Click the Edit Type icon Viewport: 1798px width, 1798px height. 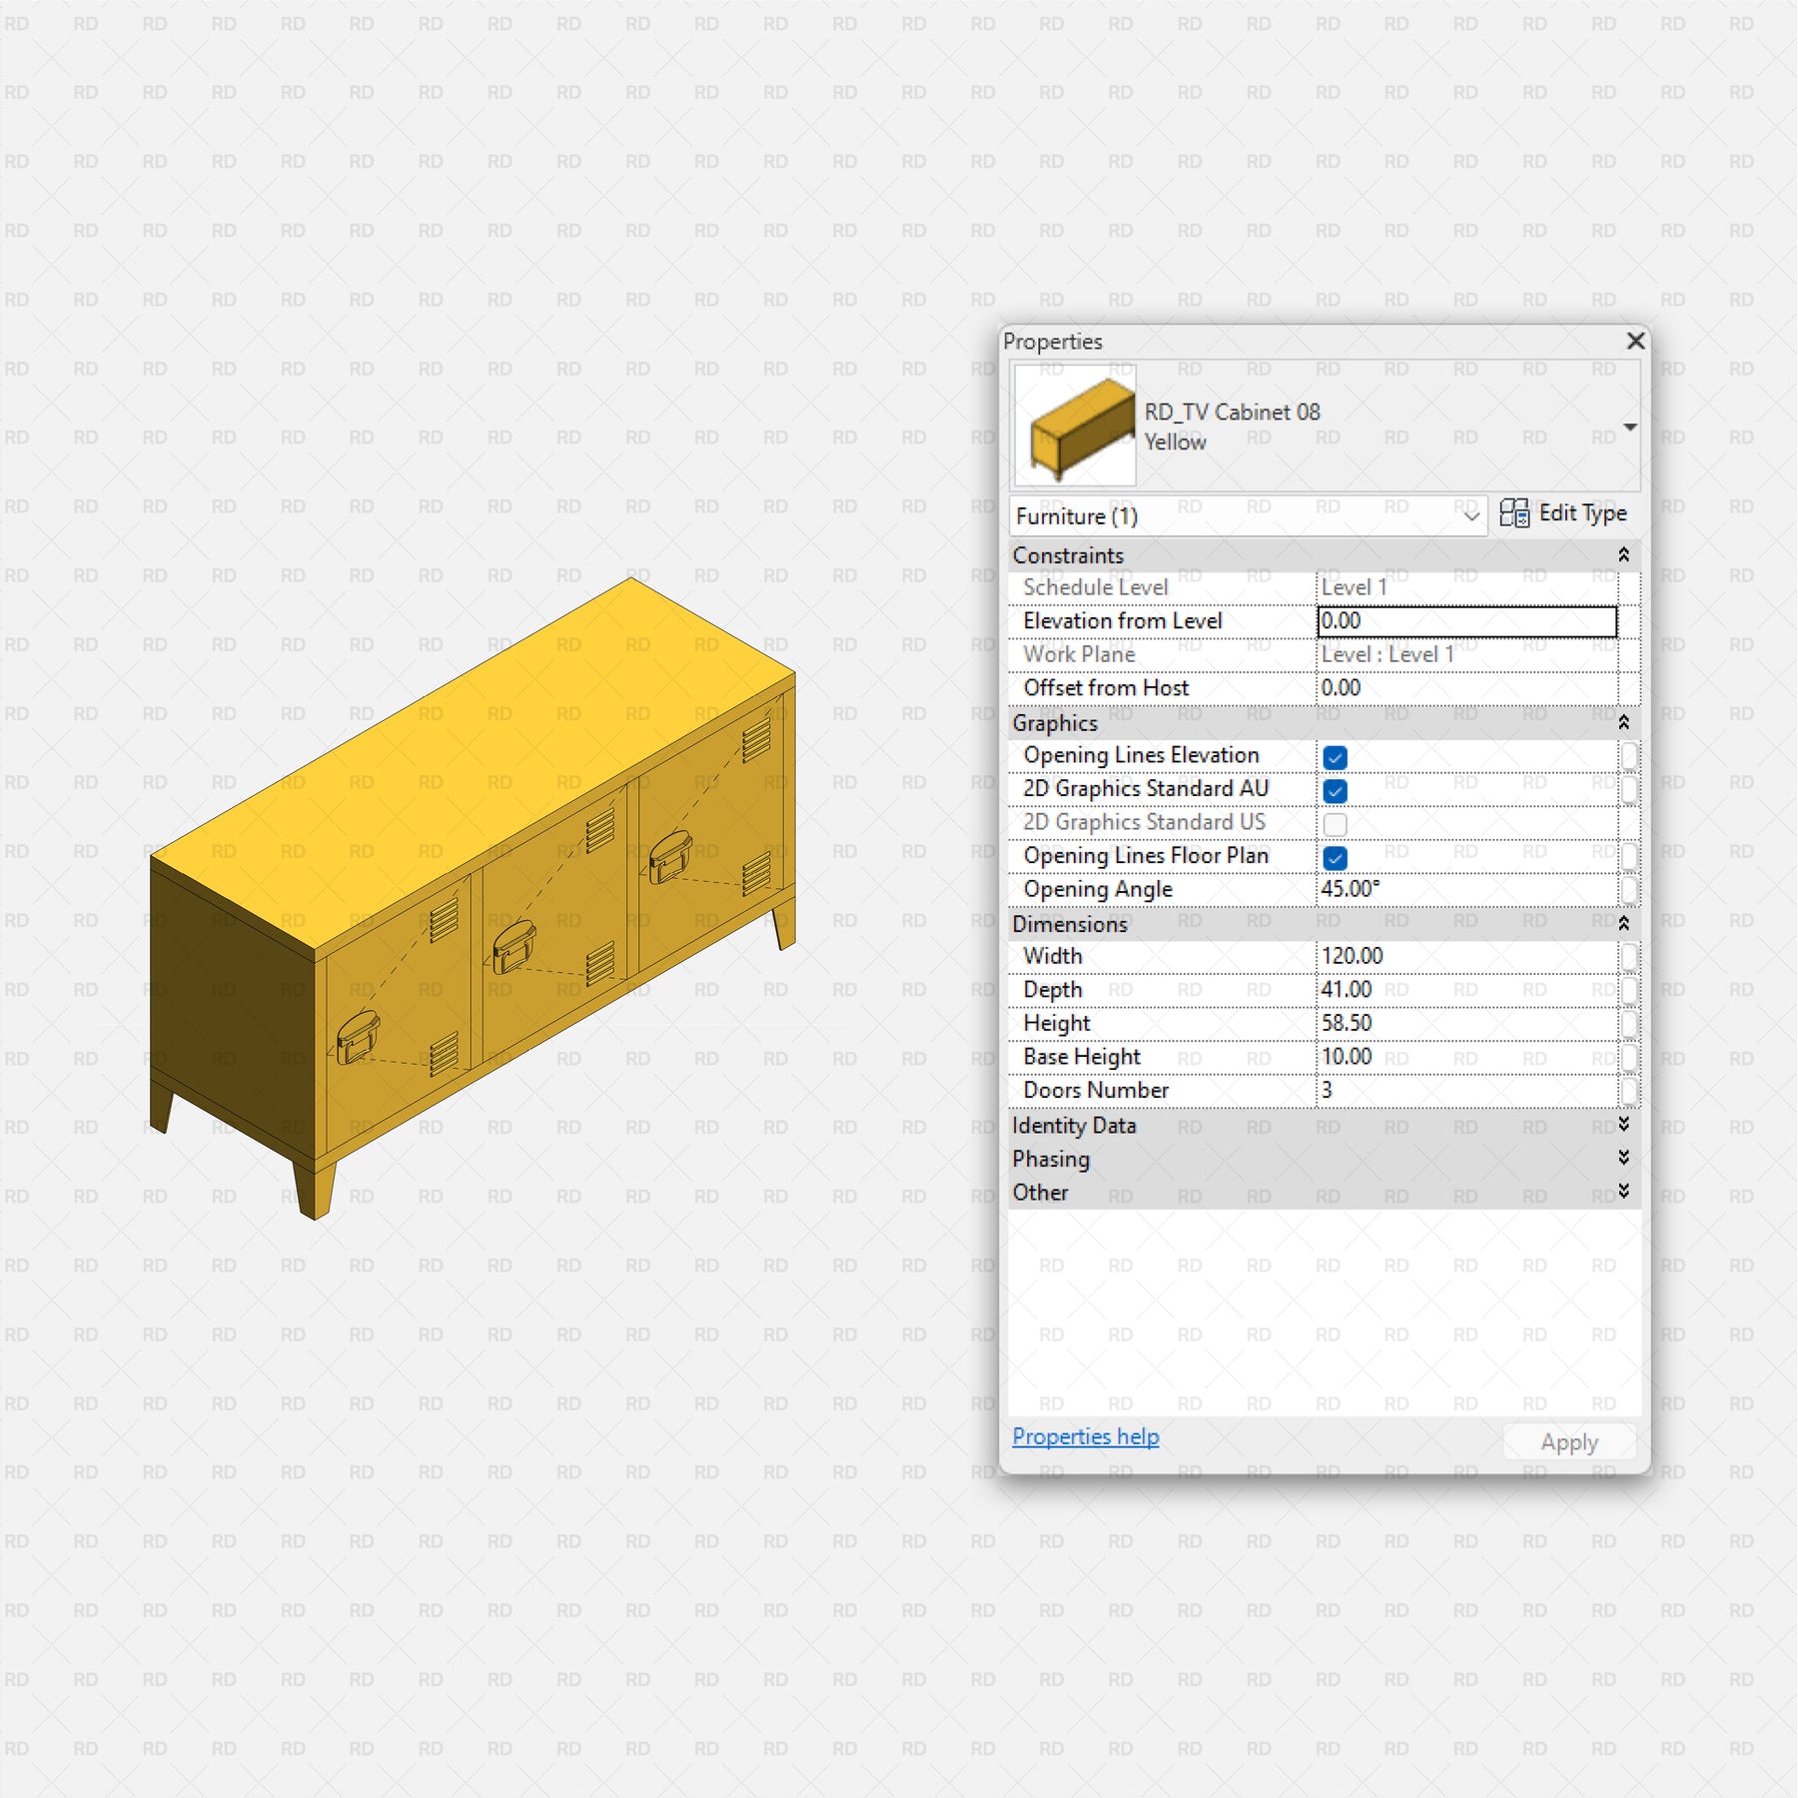(1513, 513)
